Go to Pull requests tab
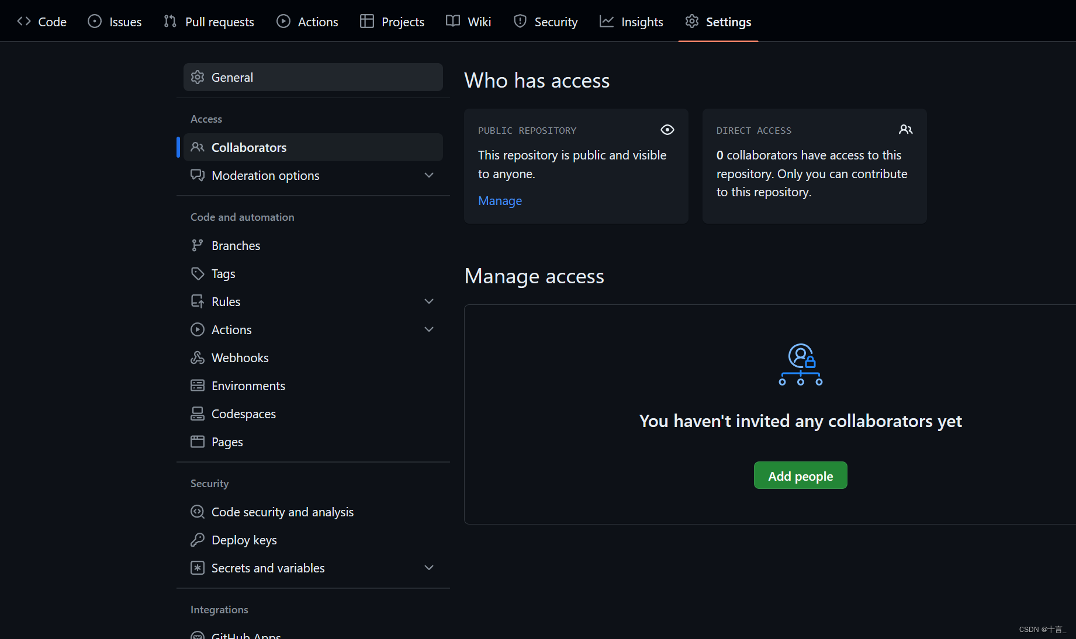1076x639 pixels. (209, 22)
